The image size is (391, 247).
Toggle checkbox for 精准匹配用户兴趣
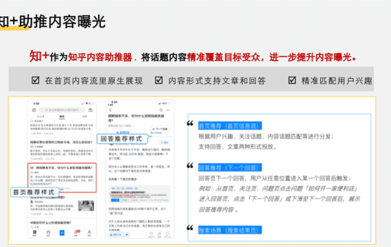click(292, 80)
